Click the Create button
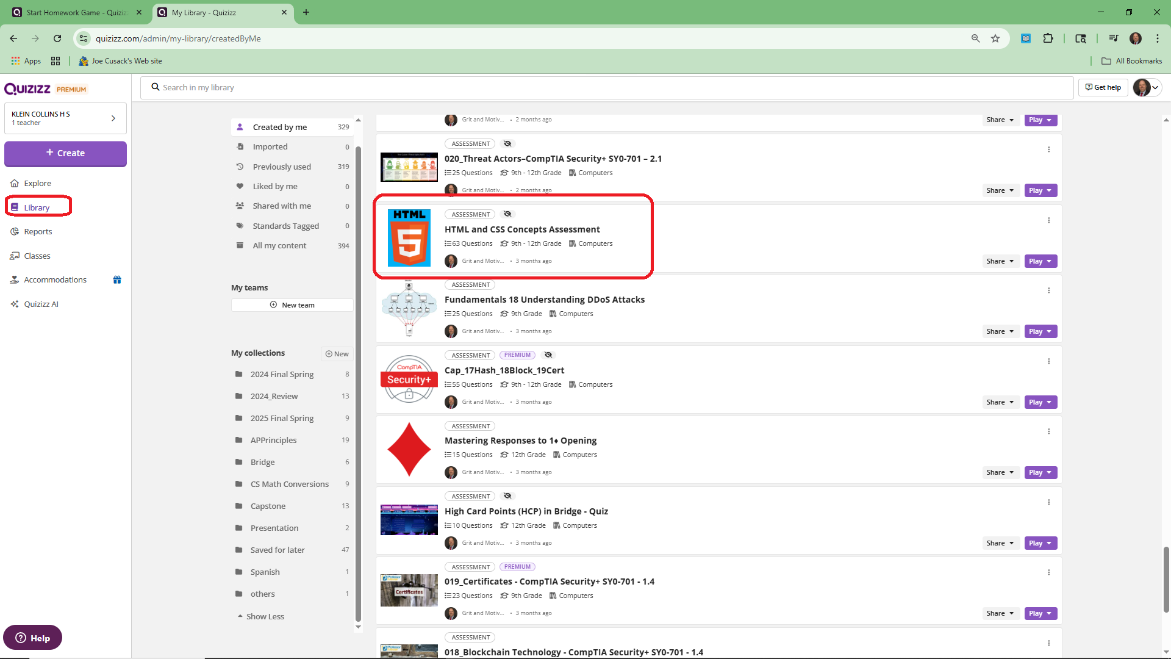The image size is (1171, 659). [65, 153]
